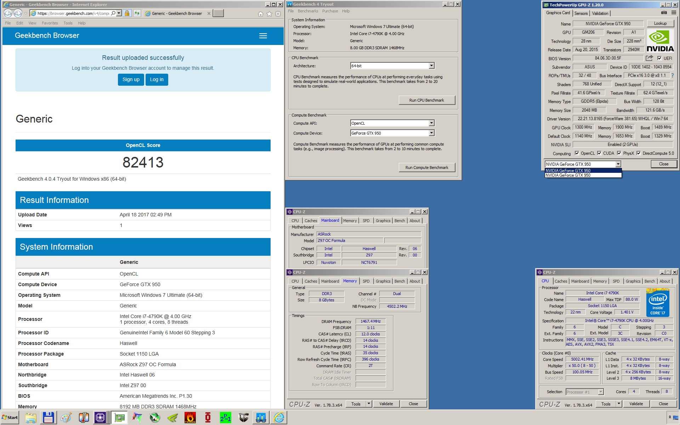680x425 pixels.
Task: Switch to the Sensors tab in GPU-Z
Action: click(x=581, y=13)
